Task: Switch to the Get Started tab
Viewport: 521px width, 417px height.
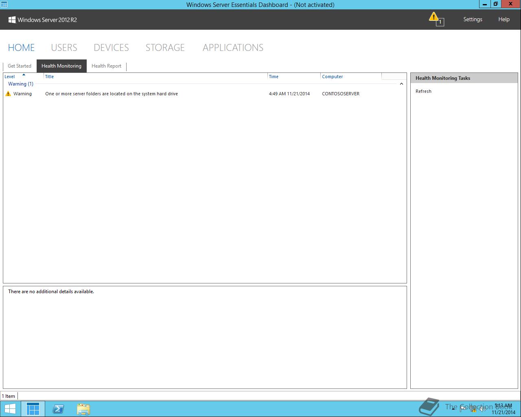Action: (x=20, y=66)
